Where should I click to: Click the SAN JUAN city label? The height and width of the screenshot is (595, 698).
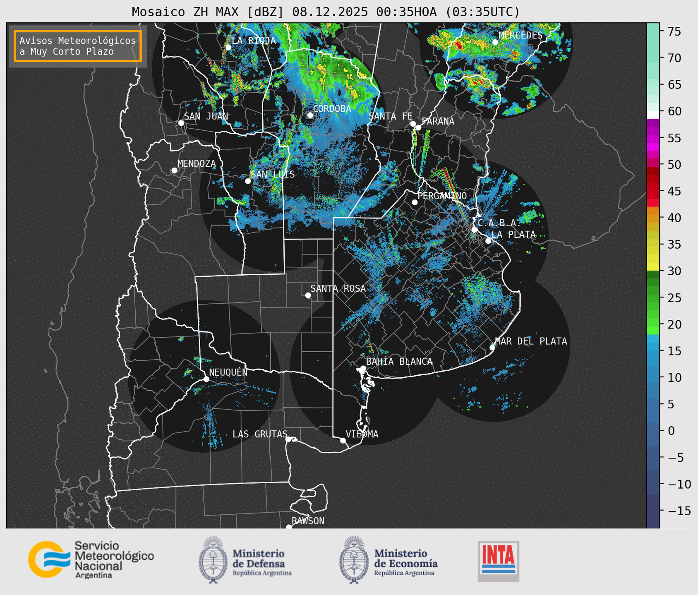tap(206, 116)
